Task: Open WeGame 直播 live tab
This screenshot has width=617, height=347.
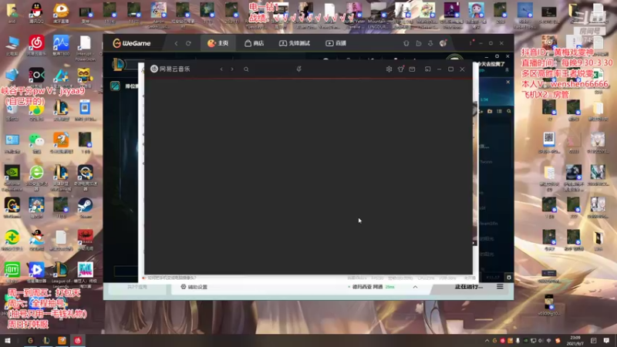Action: [335, 43]
